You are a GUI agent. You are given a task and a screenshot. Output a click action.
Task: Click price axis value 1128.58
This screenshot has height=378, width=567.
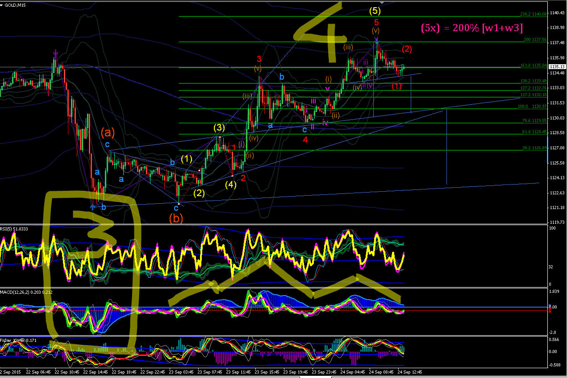557,133
